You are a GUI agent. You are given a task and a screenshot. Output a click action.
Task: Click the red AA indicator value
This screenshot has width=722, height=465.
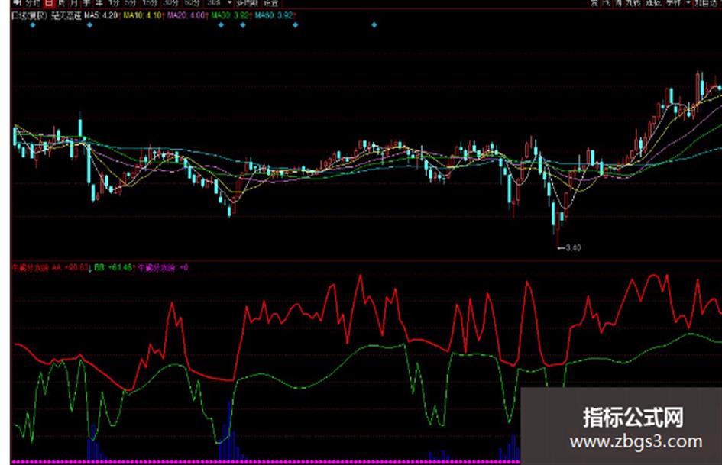click(70, 267)
